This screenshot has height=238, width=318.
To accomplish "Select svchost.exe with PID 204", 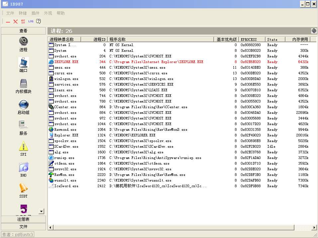I will (178, 56).
